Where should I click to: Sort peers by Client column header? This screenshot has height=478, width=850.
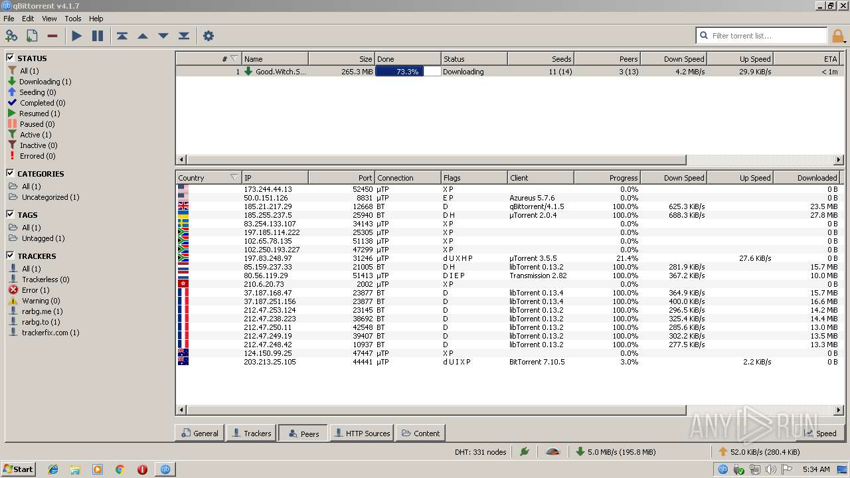pyautogui.click(x=541, y=177)
